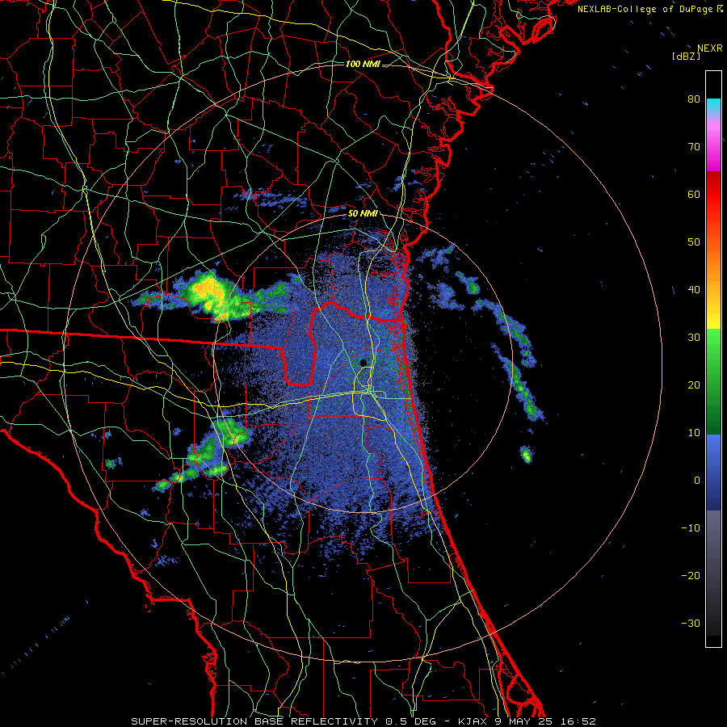Screen dimensions: 727x727
Task: Click the 50 dBZ scale label
Action: click(694, 242)
